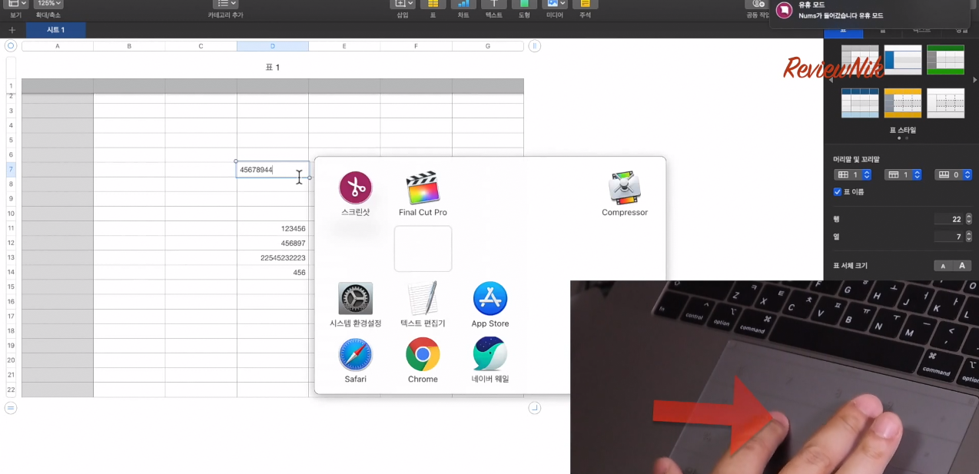Open the 카테고리 추가 menu
Image resolution: width=979 pixels, height=474 pixels.
[x=225, y=5]
